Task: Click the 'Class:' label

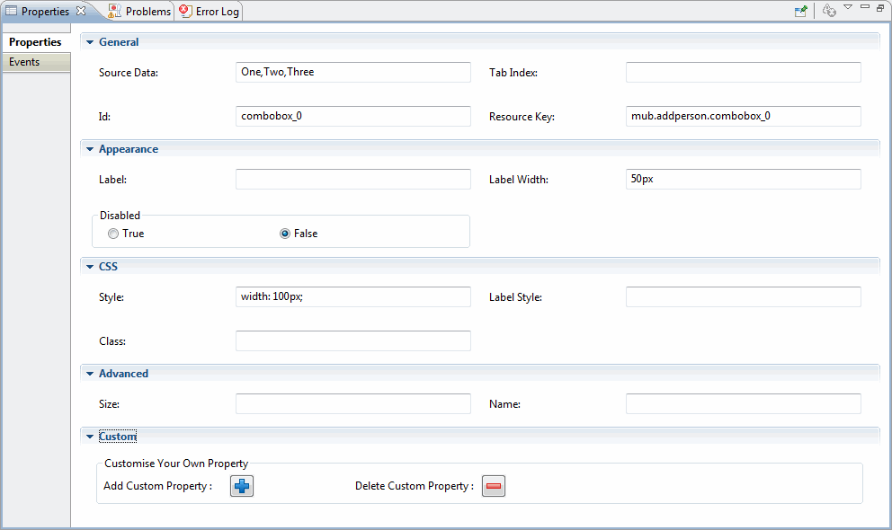Action: point(112,341)
